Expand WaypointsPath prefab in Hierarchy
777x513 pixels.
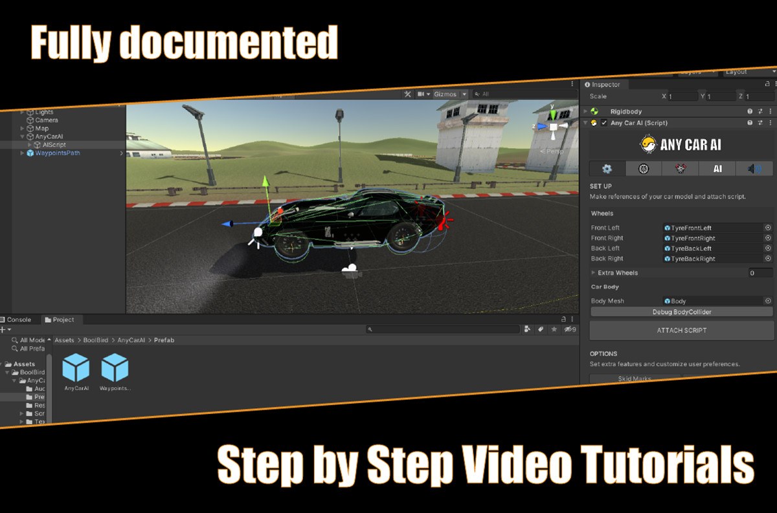tap(22, 153)
